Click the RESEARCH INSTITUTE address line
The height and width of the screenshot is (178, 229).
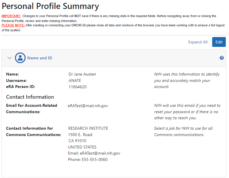(88, 128)
